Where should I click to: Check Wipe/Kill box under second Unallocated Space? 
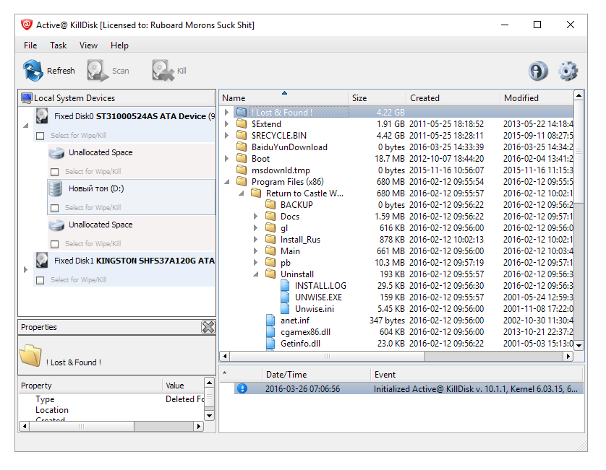[55, 244]
